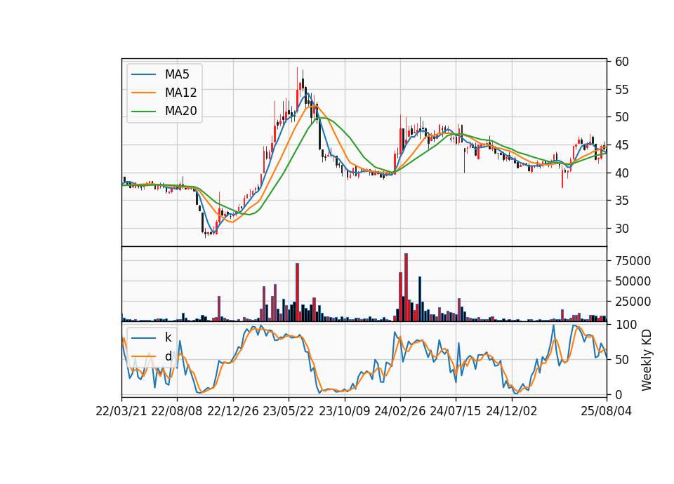Screen dimensions: 674x484
Task: Click the 23/10/09 date label
Action: coord(344,411)
